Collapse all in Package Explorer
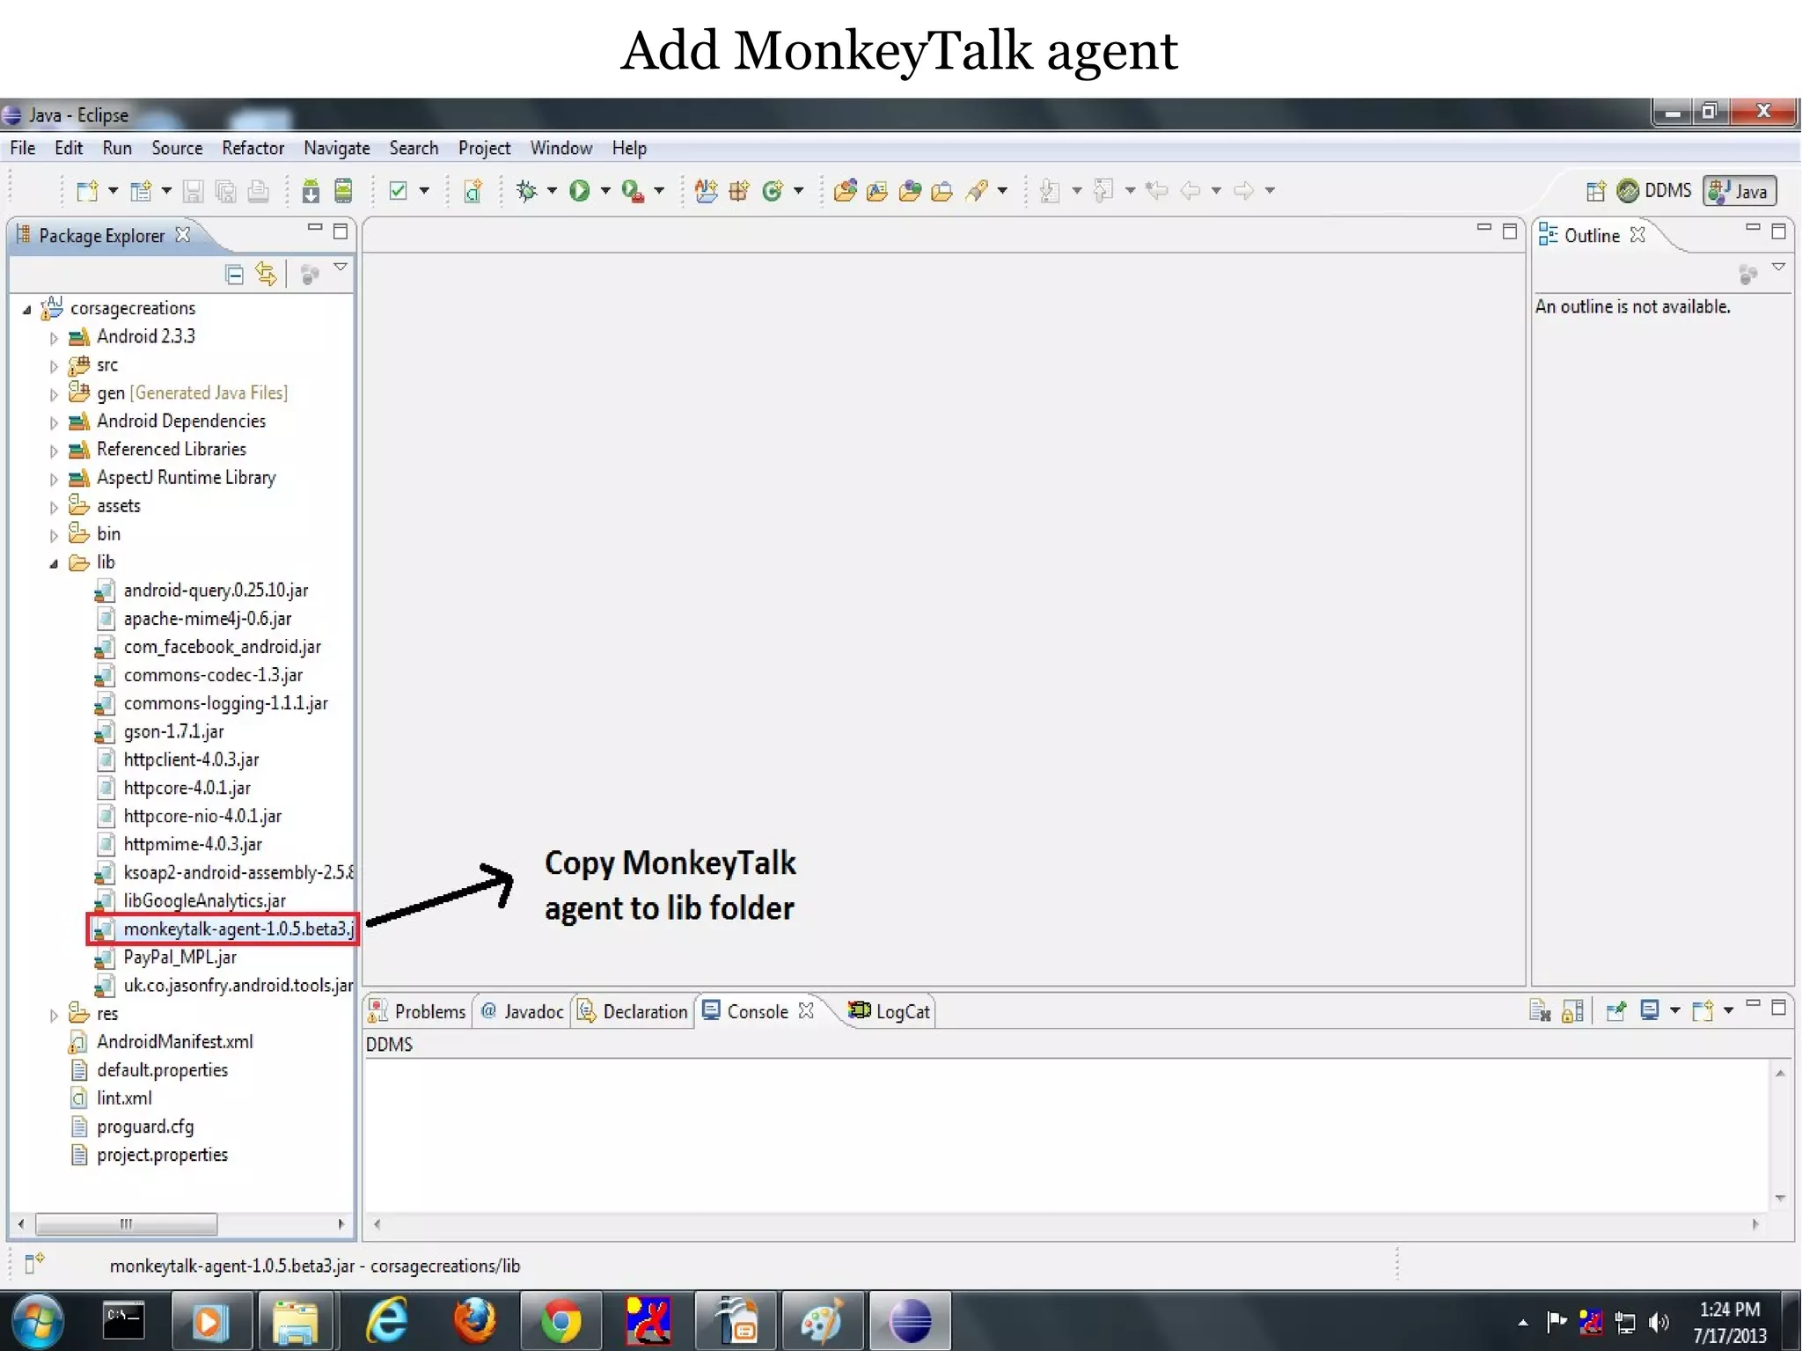 pyautogui.click(x=234, y=275)
